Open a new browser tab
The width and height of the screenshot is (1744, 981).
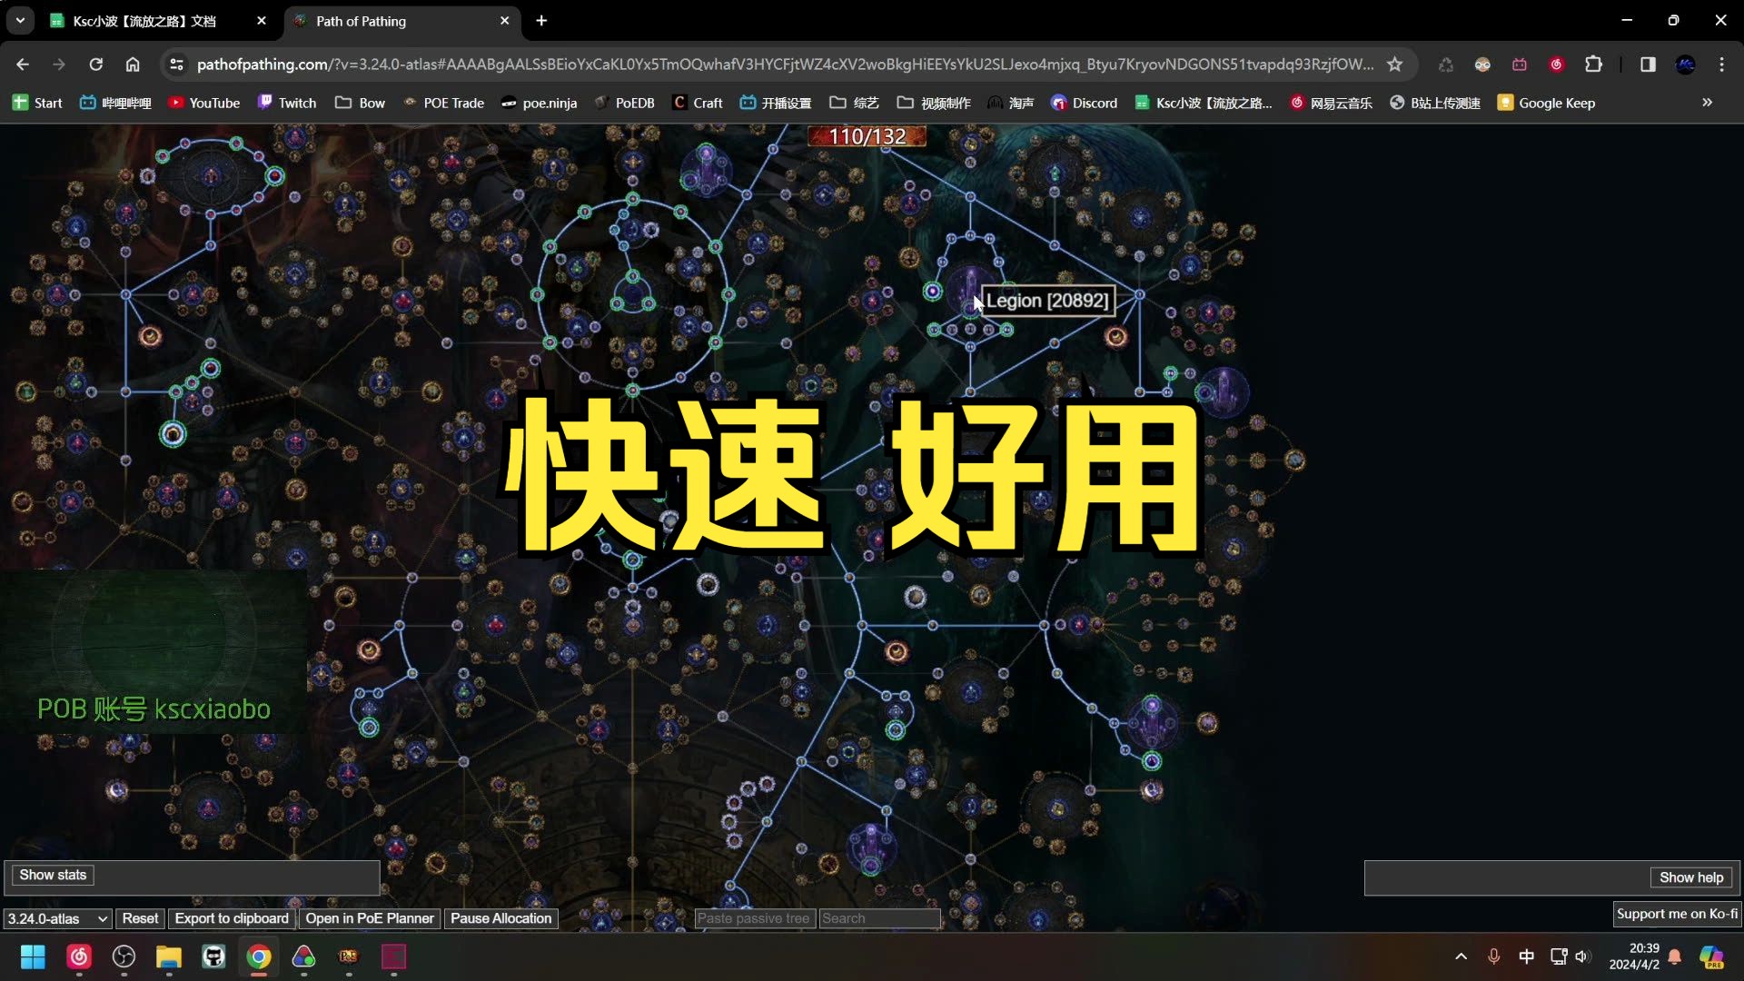click(541, 21)
